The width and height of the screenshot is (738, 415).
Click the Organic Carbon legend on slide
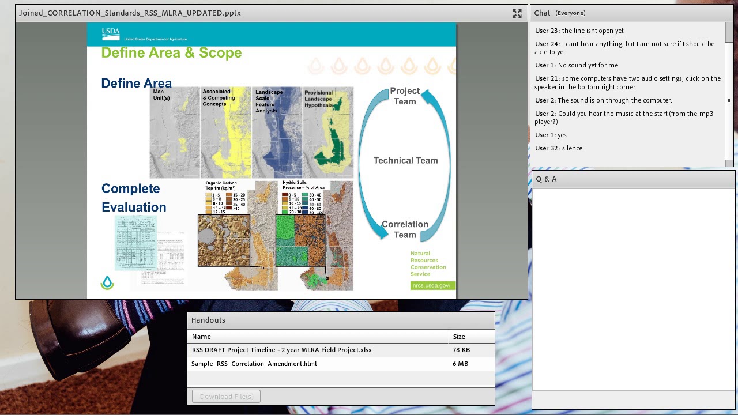pos(227,198)
